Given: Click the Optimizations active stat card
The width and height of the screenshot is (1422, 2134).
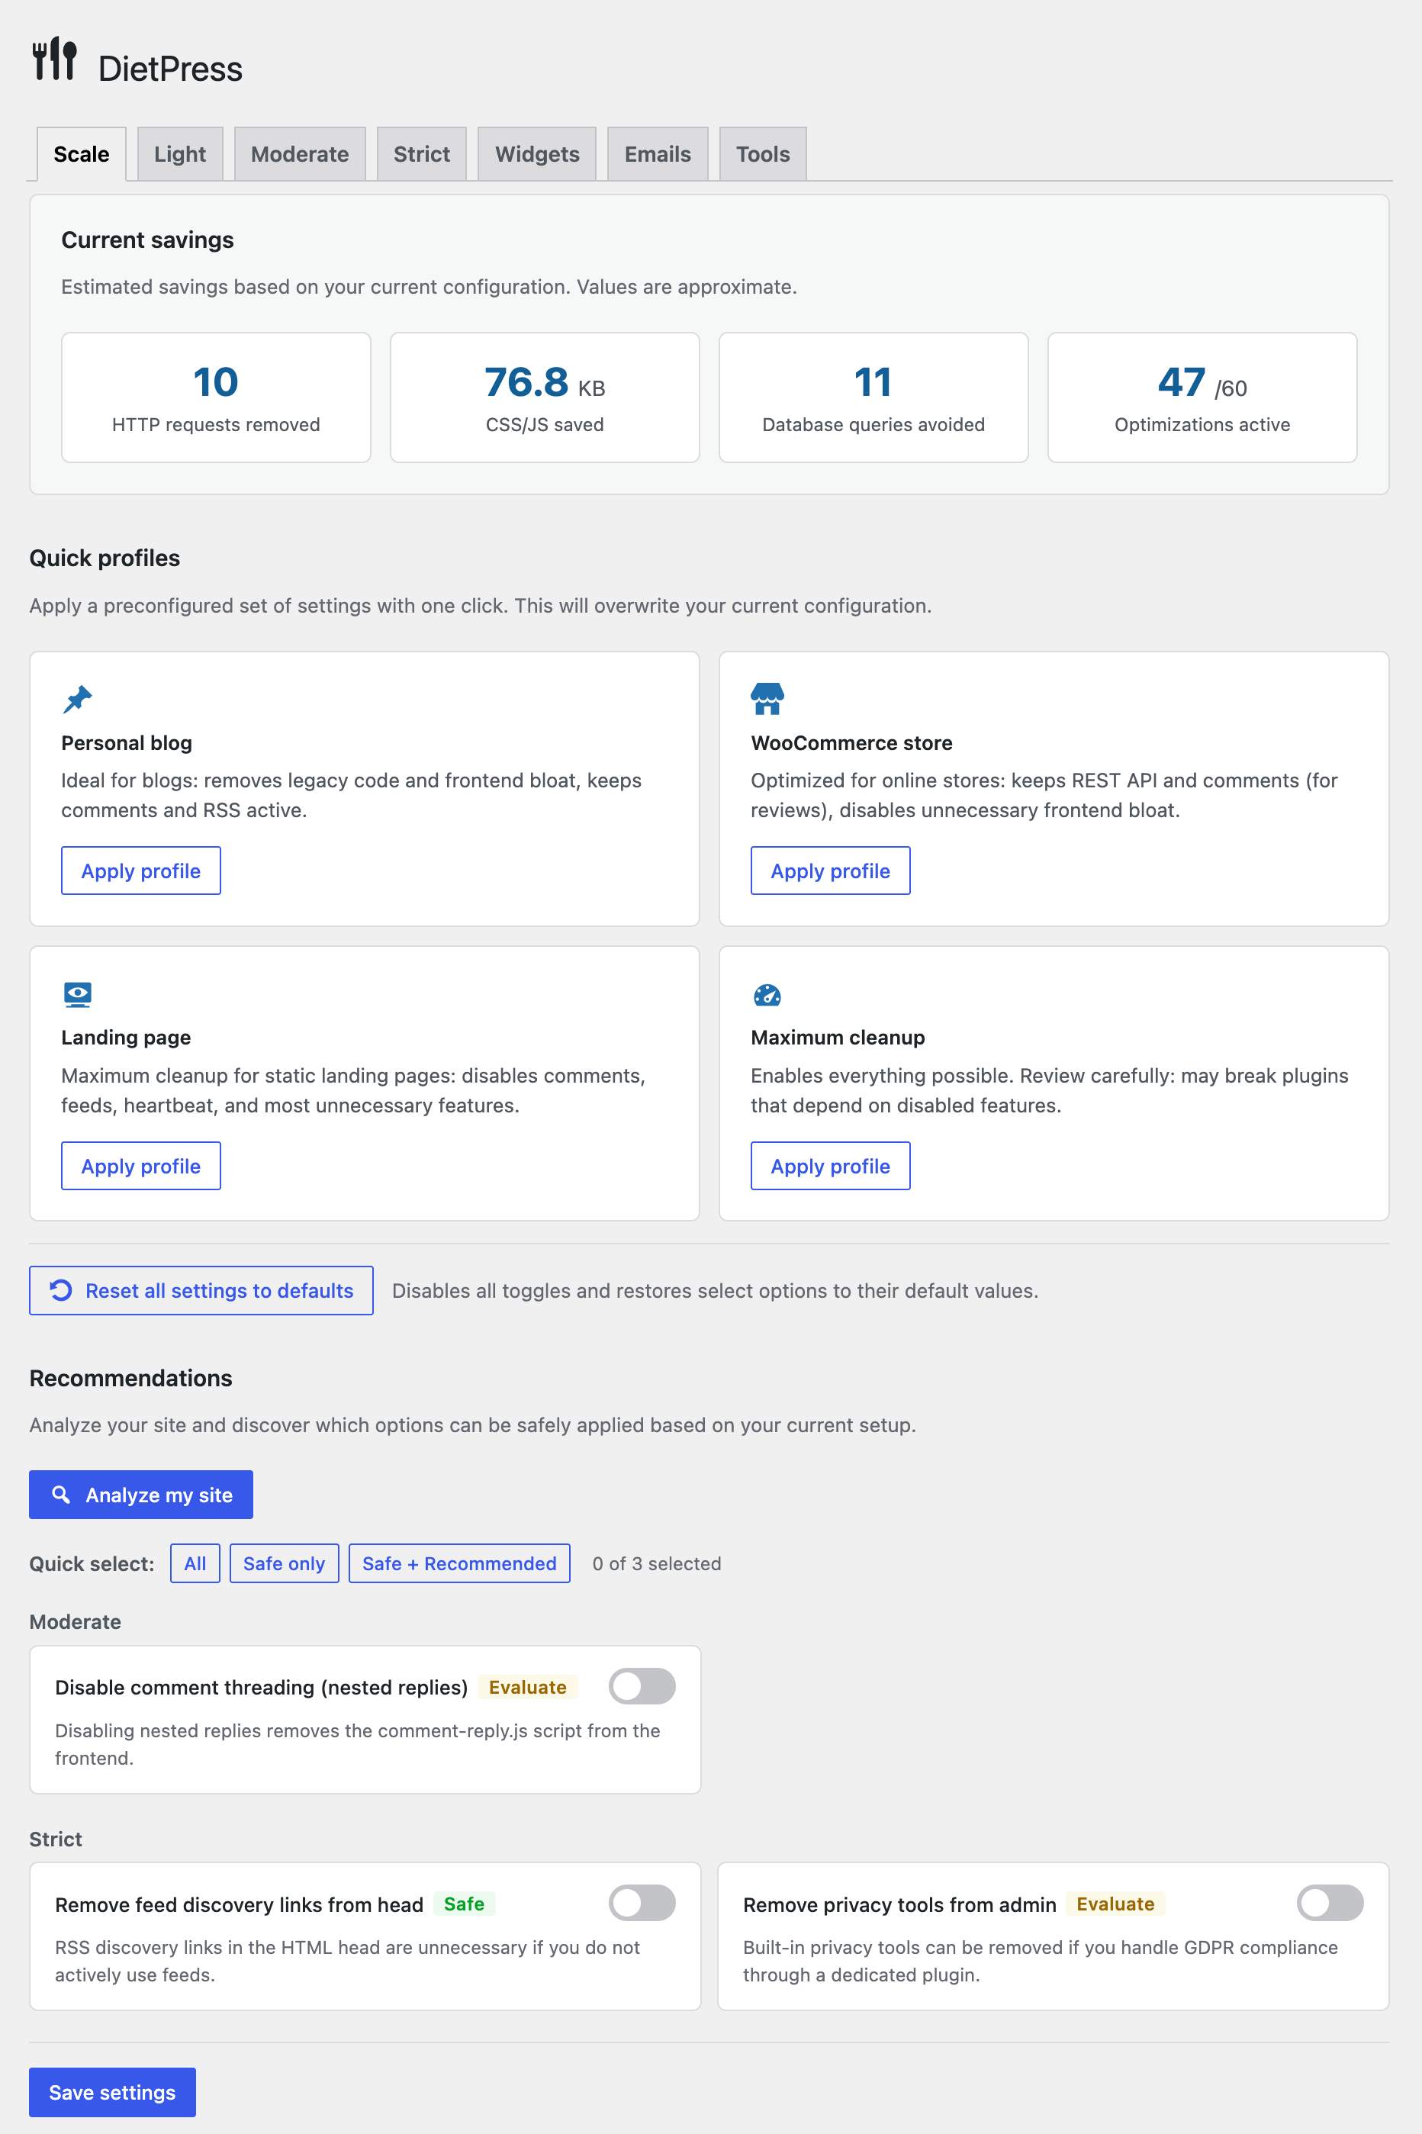Looking at the screenshot, I should tap(1202, 398).
